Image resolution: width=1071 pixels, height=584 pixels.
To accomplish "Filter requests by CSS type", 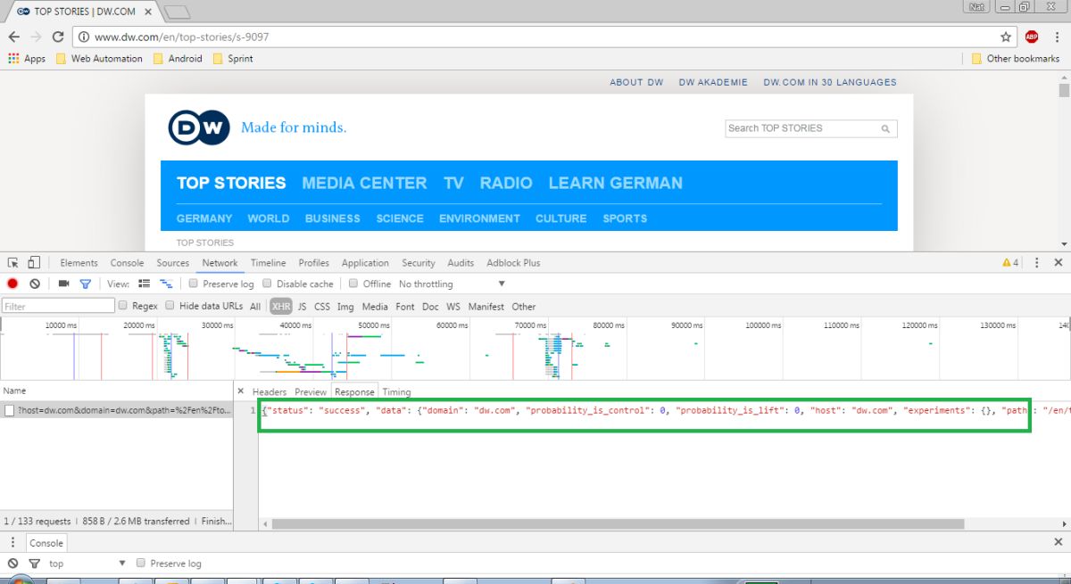I will [321, 307].
